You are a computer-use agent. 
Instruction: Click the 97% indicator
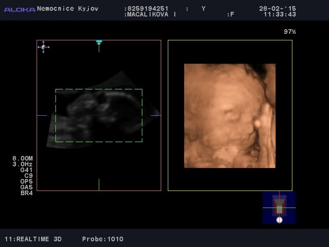(x=290, y=32)
